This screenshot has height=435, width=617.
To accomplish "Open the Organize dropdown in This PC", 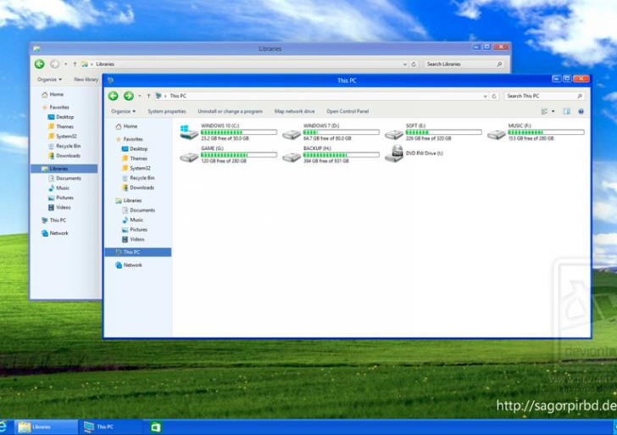I will (x=123, y=111).
